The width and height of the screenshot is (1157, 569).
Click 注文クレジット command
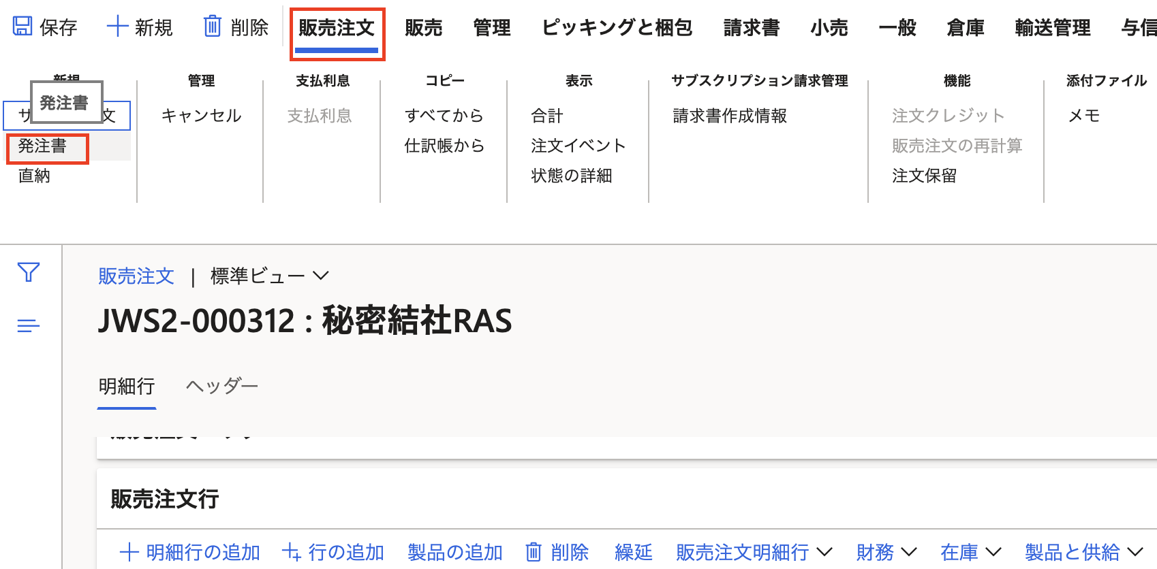948,116
